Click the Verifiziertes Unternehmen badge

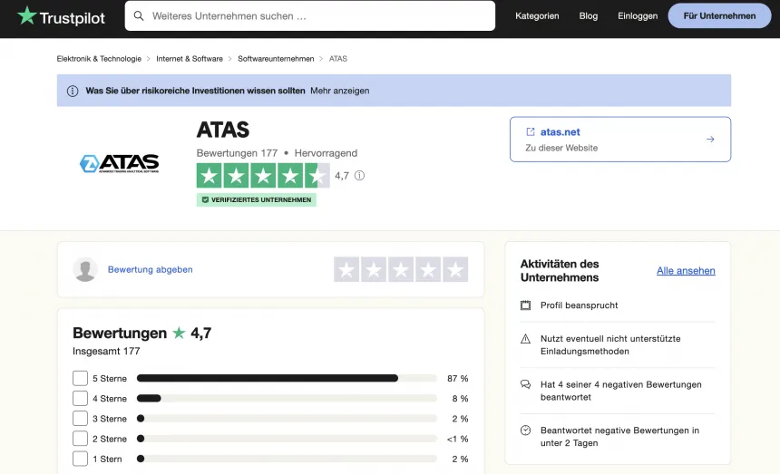coord(256,199)
